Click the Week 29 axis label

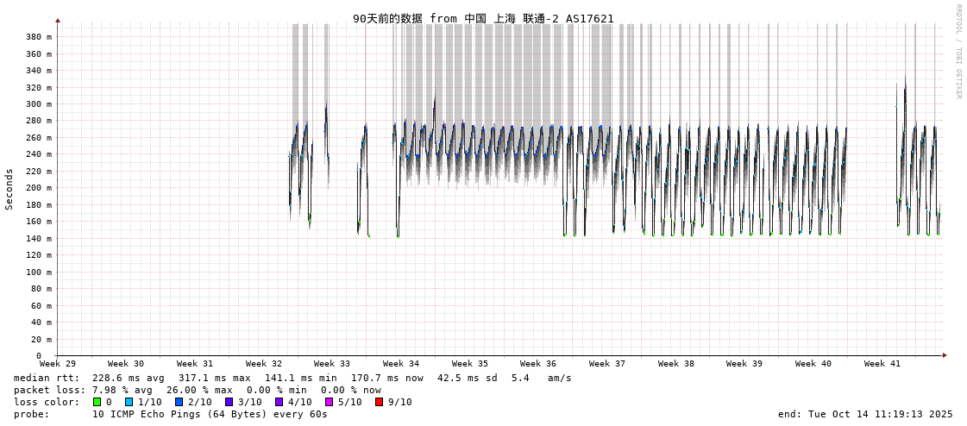point(57,364)
